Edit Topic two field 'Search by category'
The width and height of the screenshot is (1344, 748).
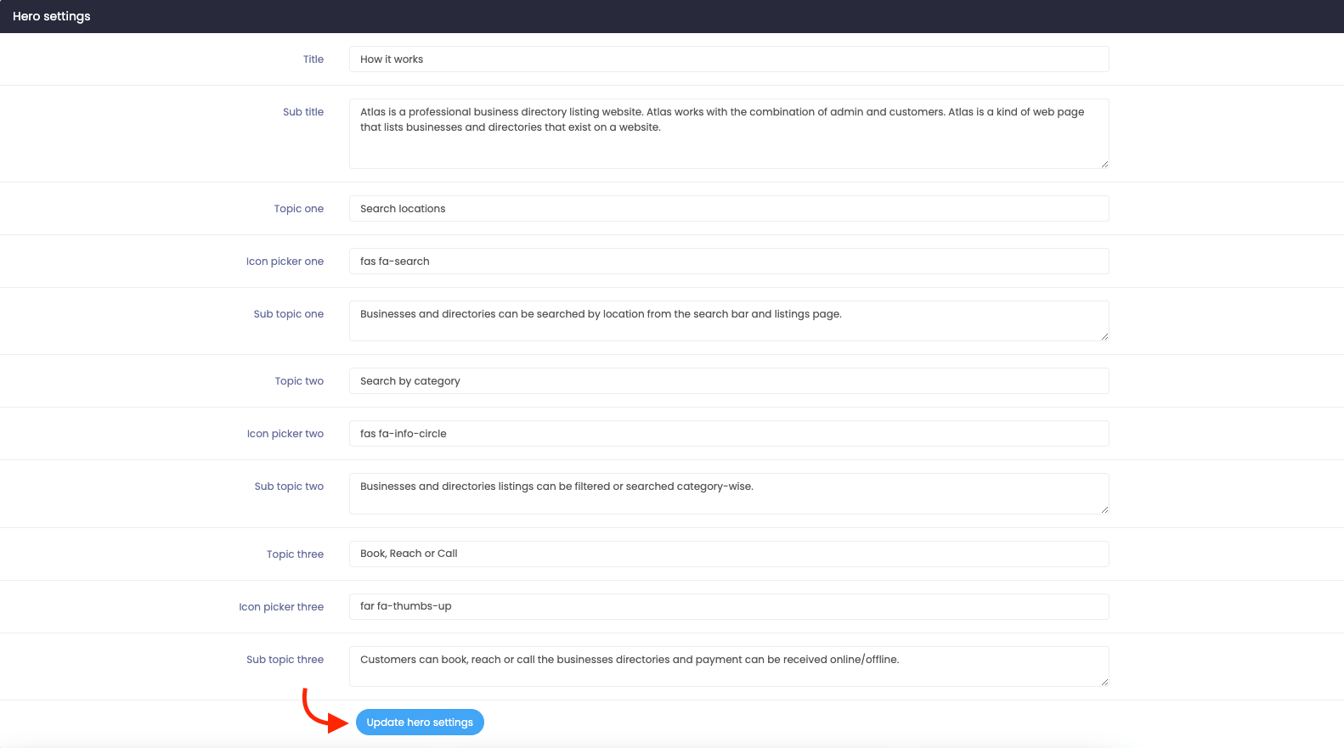(x=729, y=381)
